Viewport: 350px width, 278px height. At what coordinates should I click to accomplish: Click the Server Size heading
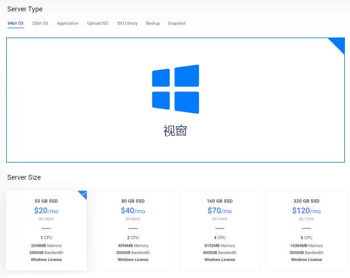click(24, 177)
